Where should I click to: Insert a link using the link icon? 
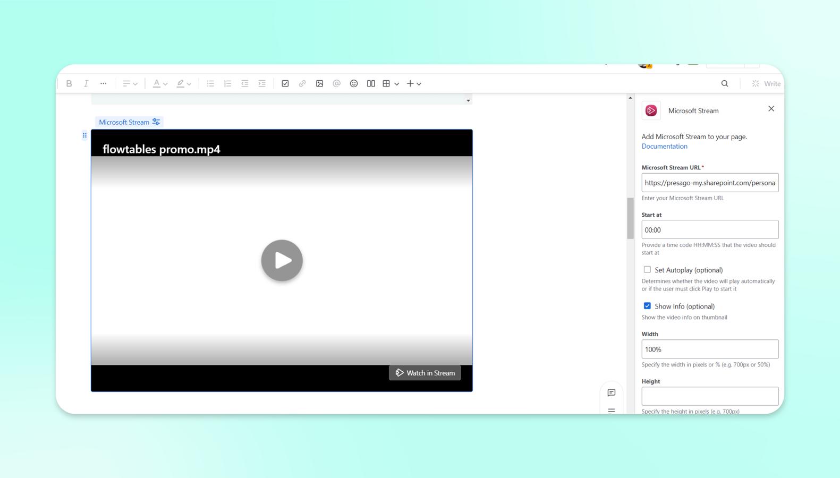pos(302,83)
